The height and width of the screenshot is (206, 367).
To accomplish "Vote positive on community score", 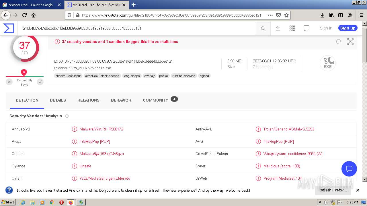I will tap(40, 82).
